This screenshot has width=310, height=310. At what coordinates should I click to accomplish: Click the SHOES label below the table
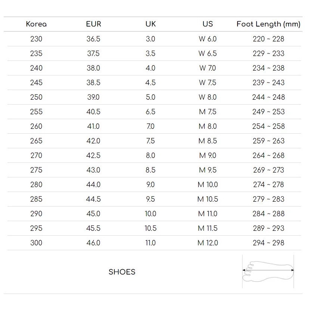[x=122, y=272]
